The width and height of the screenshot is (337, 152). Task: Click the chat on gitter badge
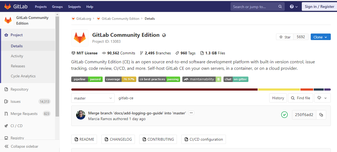point(236,79)
